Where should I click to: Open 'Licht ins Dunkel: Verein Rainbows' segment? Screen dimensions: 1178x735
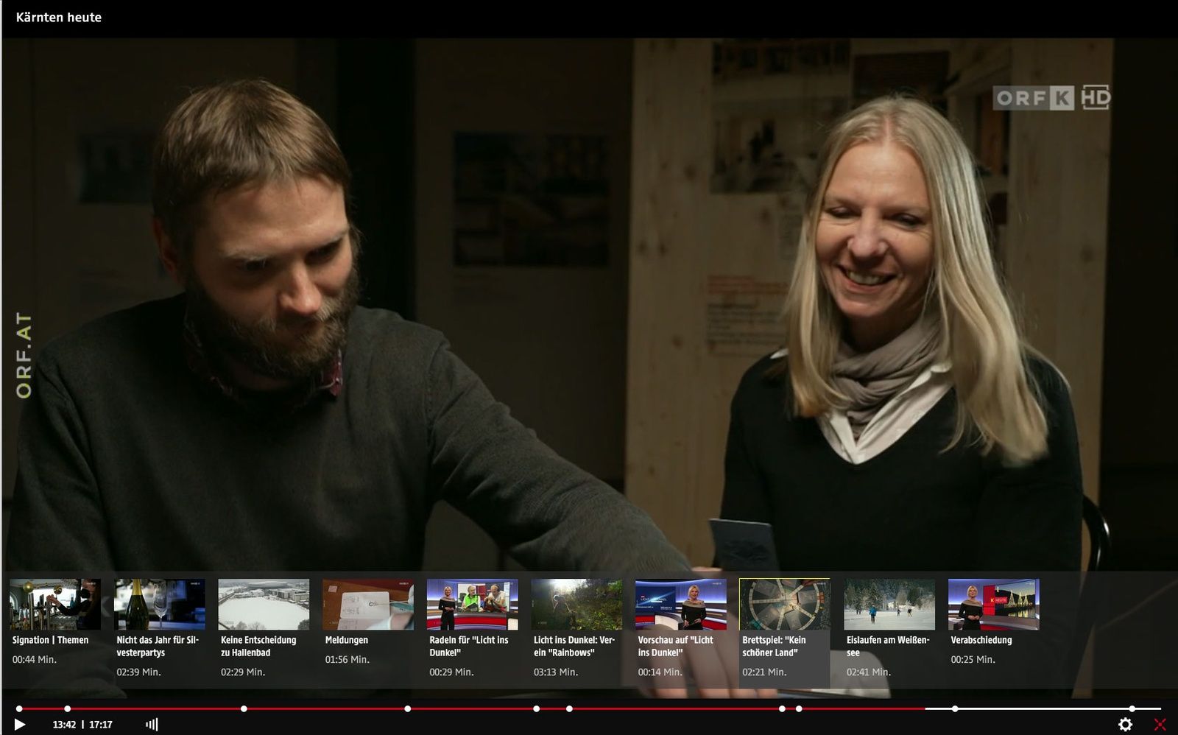coord(576,604)
